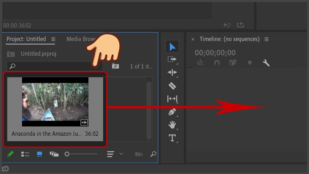Switch to the Media Browser tab
This screenshot has height=174, width=309.
pyautogui.click(x=81, y=39)
